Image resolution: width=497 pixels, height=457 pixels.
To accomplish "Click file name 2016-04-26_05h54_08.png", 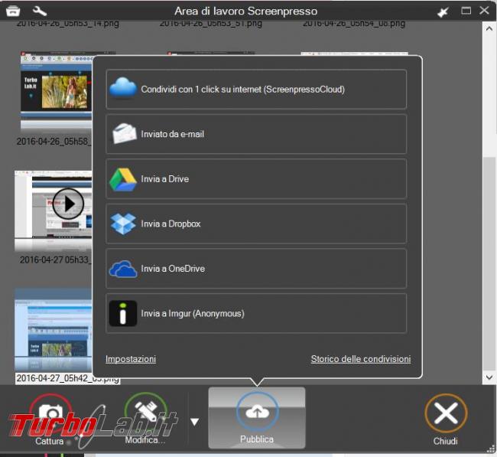I will pos(354,24).
